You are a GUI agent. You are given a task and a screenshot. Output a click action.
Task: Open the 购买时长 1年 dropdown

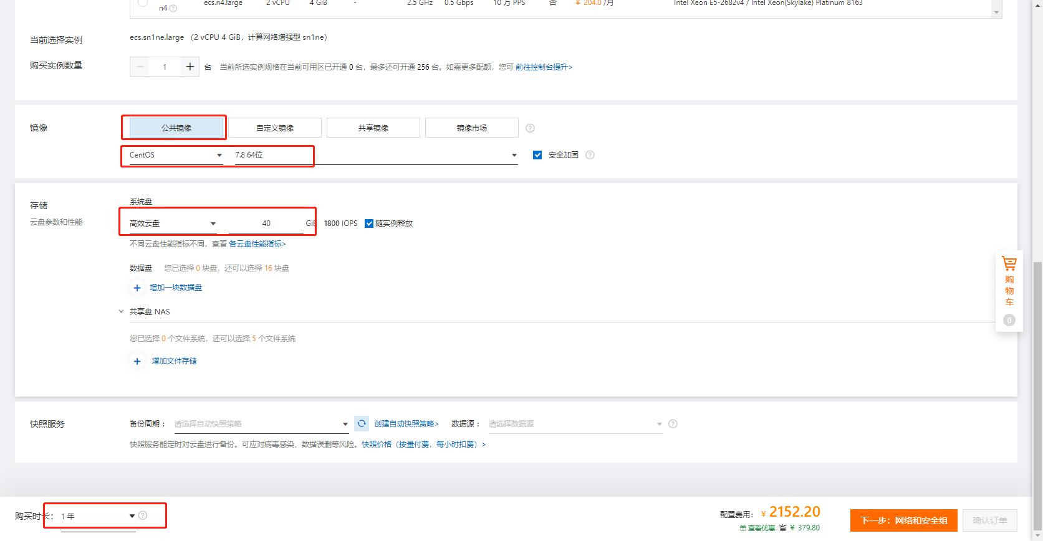coord(98,516)
